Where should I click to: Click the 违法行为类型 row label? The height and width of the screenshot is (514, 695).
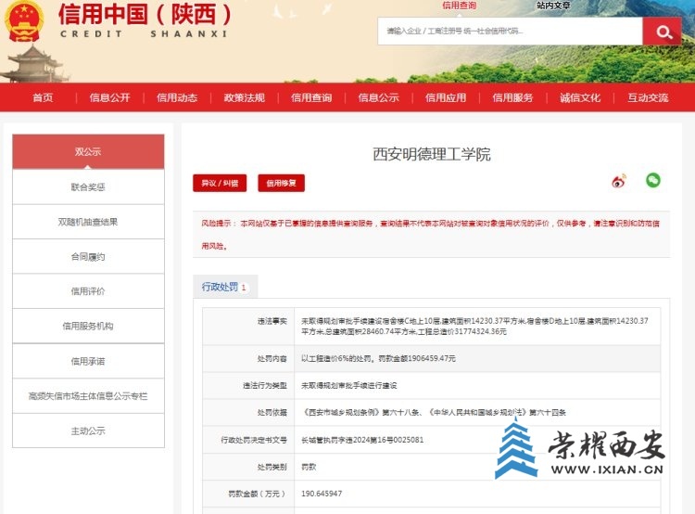(x=265, y=385)
